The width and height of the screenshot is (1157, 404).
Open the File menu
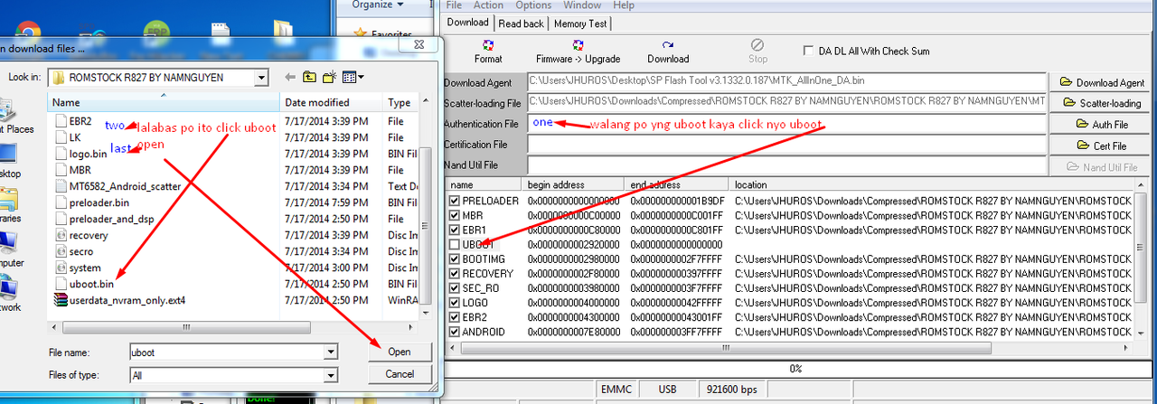click(x=454, y=5)
